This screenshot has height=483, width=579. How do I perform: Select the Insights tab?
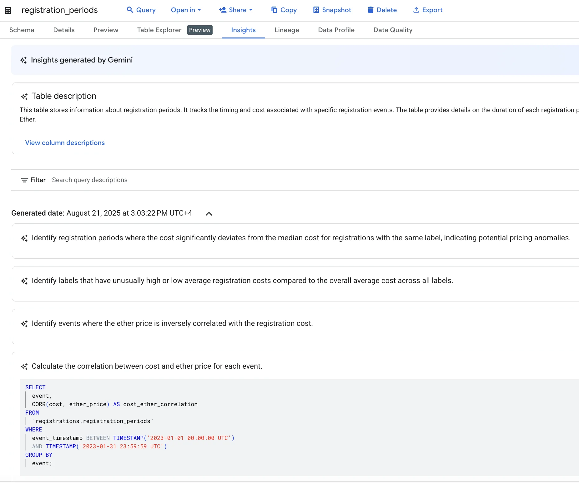243,30
